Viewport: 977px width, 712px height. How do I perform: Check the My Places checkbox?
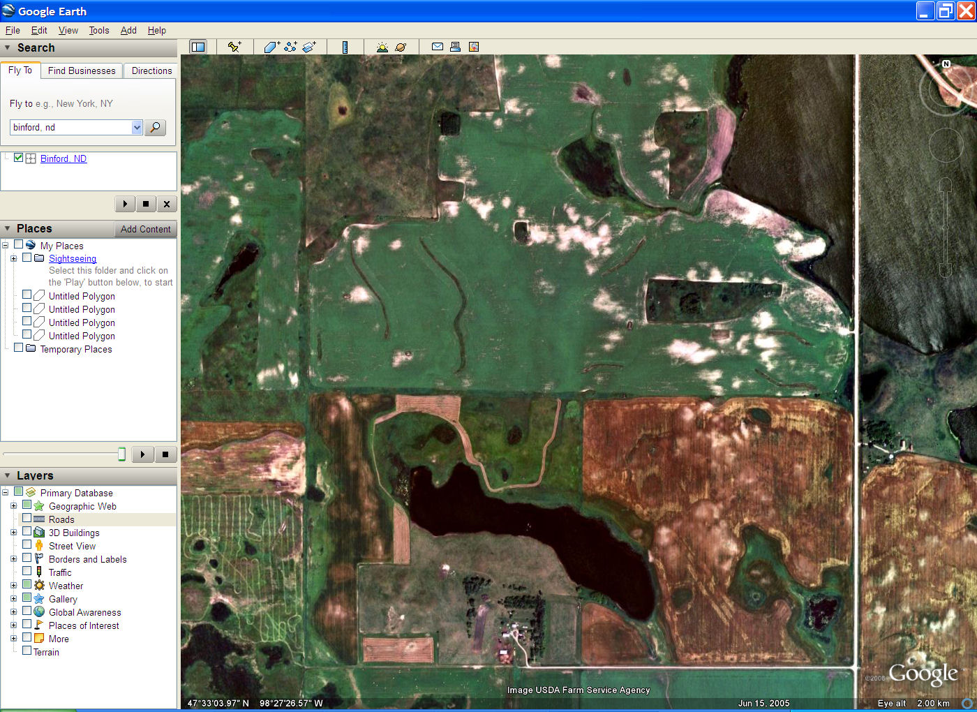19,245
